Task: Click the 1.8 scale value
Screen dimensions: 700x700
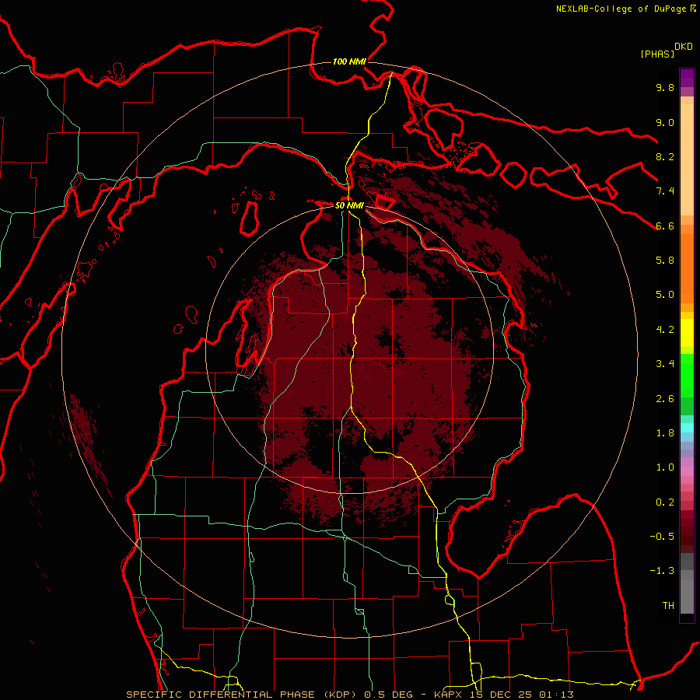Action: (x=665, y=433)
